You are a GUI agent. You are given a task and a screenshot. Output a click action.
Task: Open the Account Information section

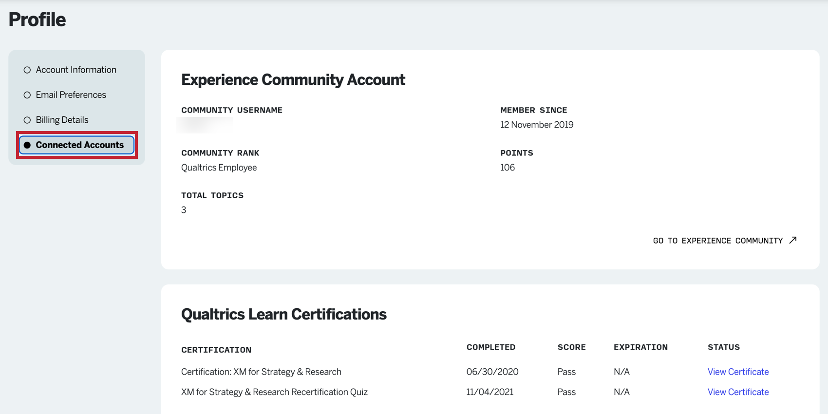(x=76, y=70)
